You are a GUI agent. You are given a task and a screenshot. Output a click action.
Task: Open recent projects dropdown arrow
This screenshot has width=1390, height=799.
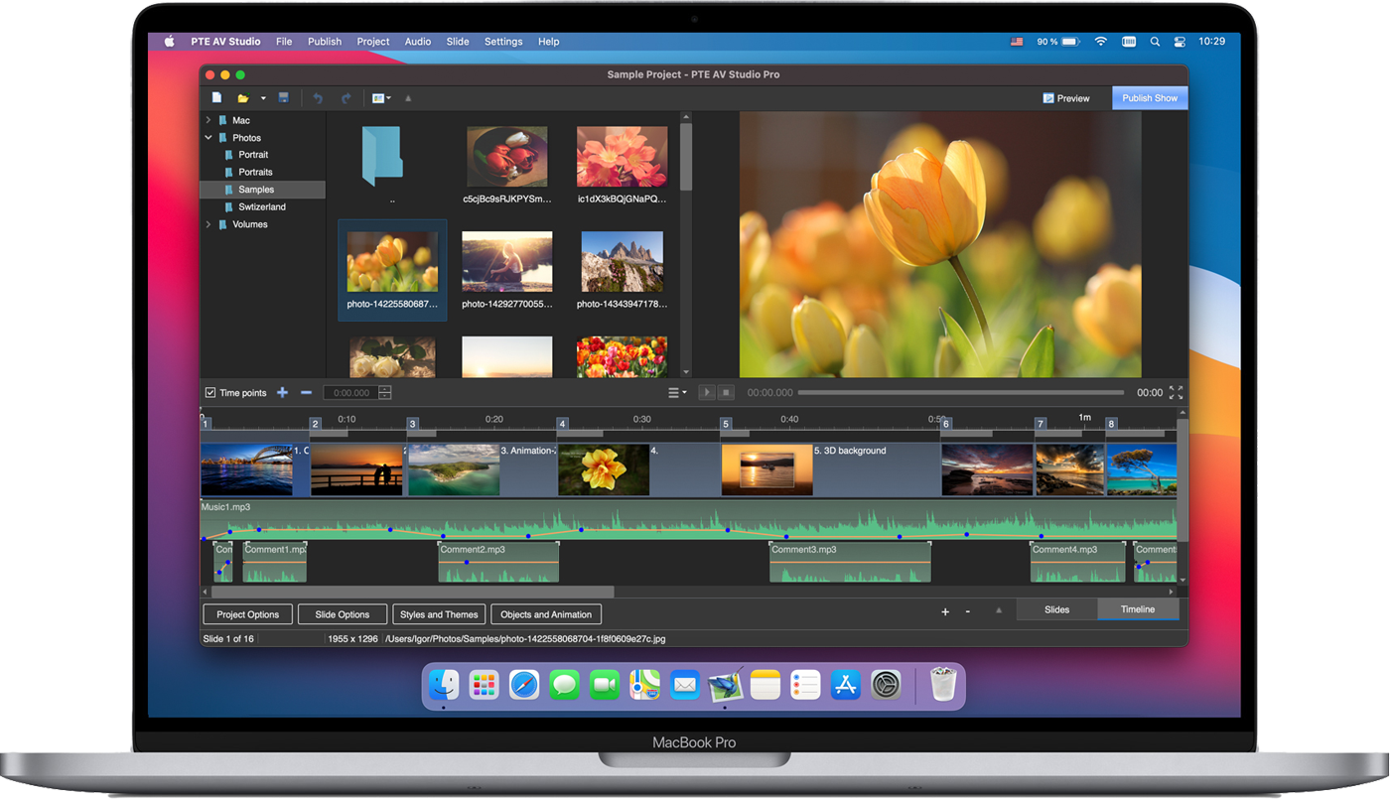coord(263,98)
